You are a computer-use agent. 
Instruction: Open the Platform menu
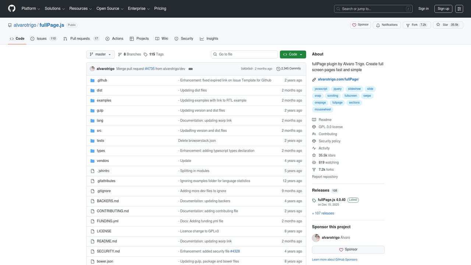pyautogui.click(x=30, y=8)
